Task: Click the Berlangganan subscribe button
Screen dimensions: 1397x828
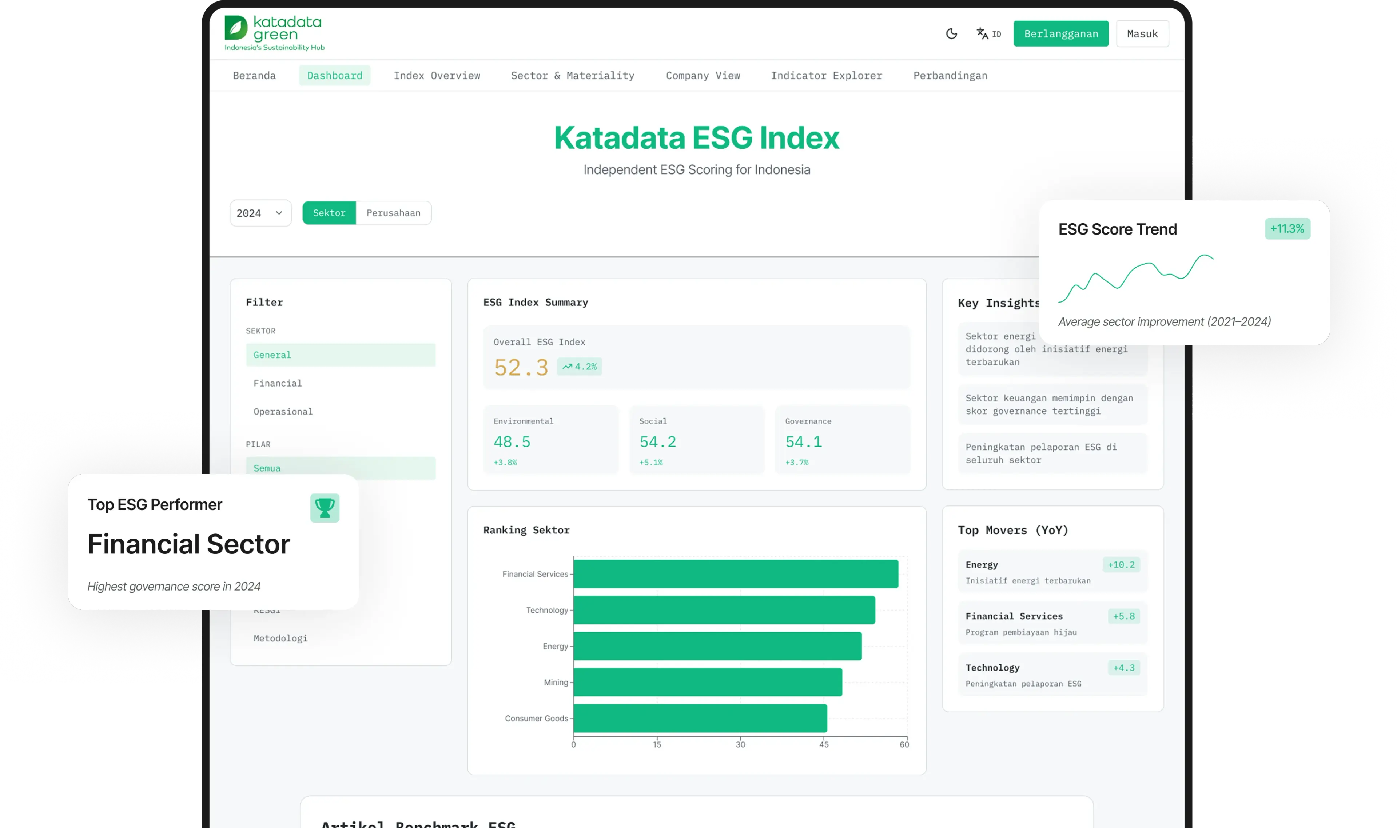Action: [1060, 34]
